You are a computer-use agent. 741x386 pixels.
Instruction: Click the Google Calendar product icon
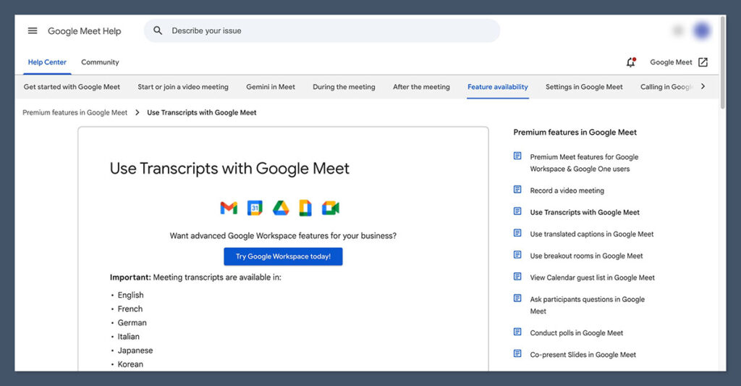255,208
